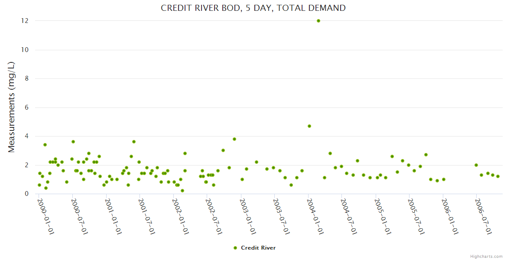
Task: Click the 2002-07-01 x-axis label
Action: click(214, 216)
